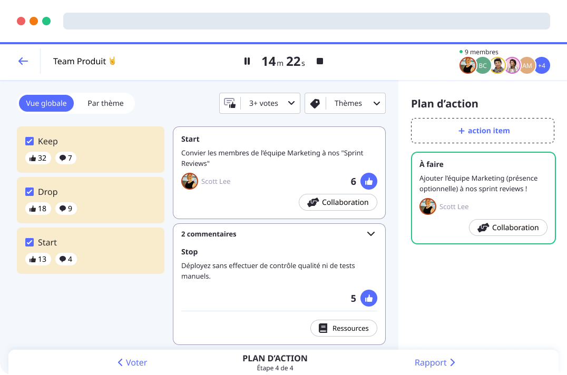Click Scott Lee's avatar on the Start card
The height and width of the screenshot is (375, 567).
coord(190,181)
